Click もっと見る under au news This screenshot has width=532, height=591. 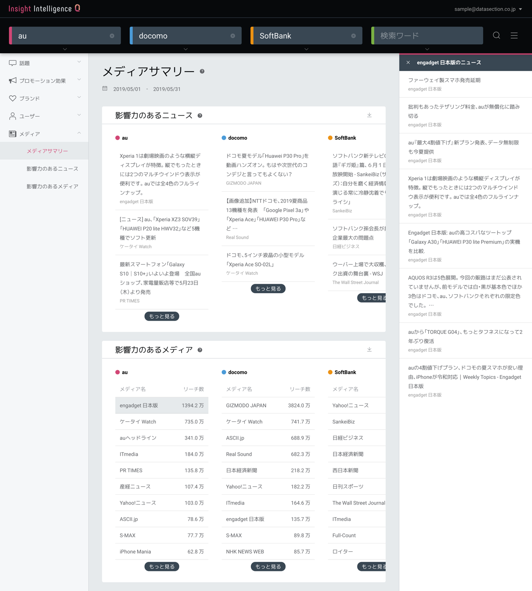tap(162, 316)
